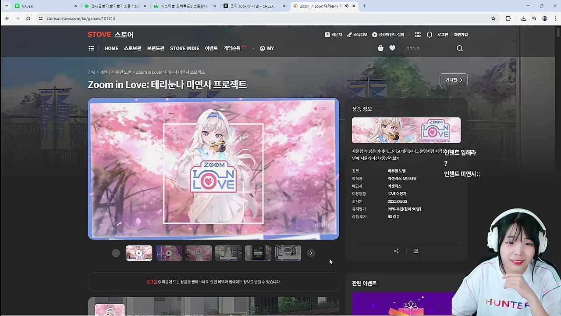
Task: Reload the page with the refresh icon
Action: pos(28,18)
